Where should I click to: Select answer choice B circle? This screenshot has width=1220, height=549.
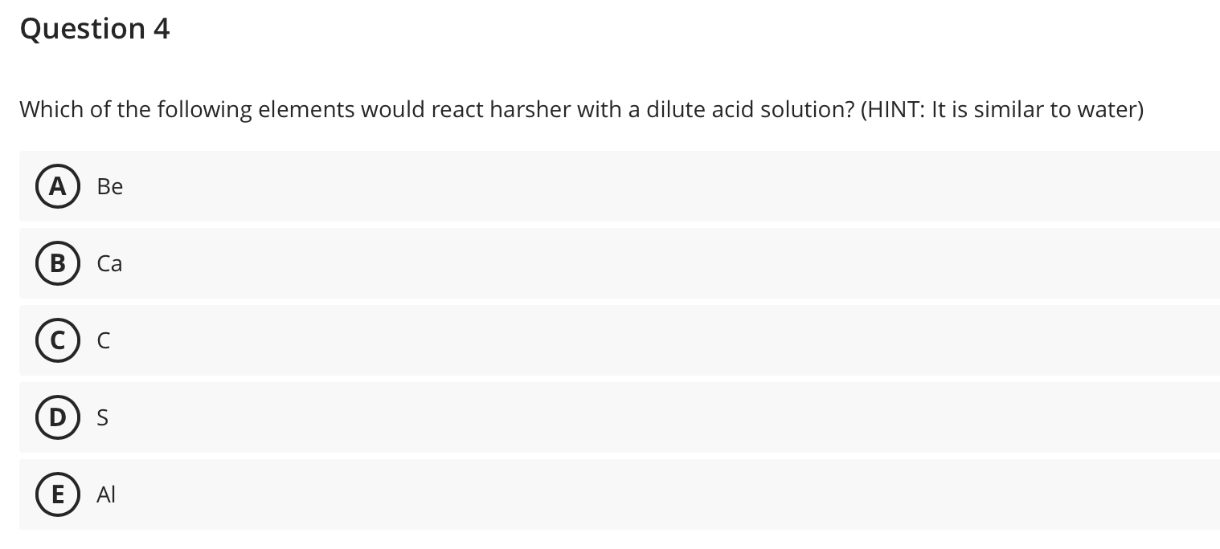[x=57, y=263]
